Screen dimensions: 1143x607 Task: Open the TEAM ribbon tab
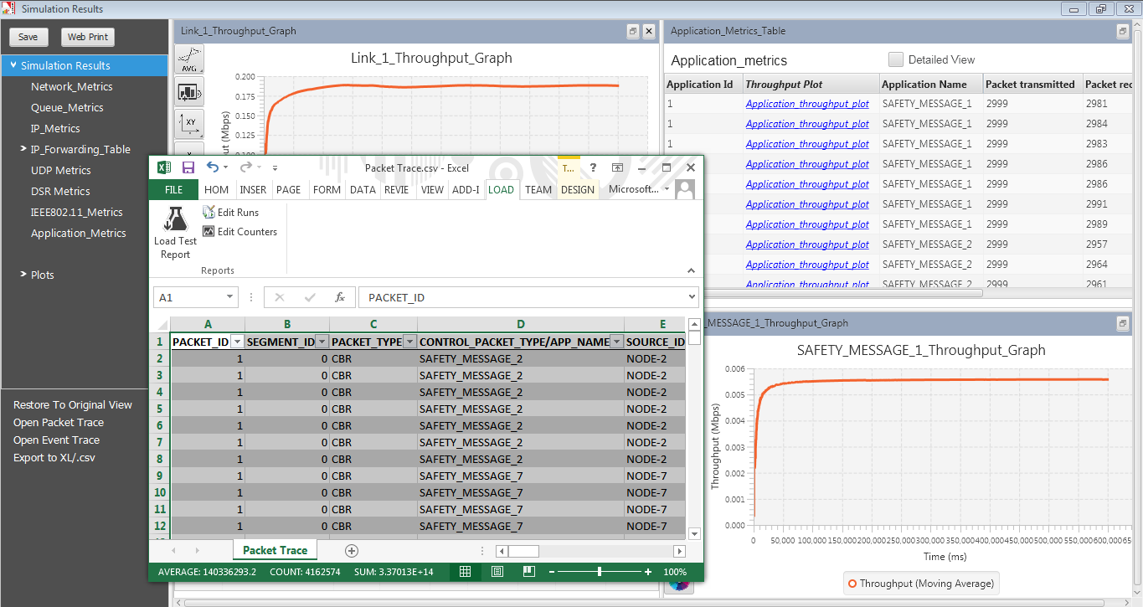coord(538,190)
